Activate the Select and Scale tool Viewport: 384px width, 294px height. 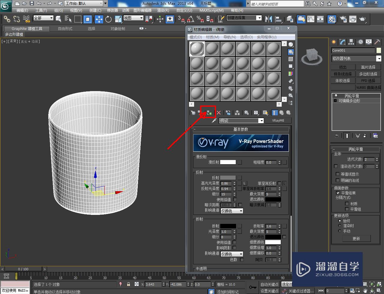pyautogui.click(x=118, y=19)
